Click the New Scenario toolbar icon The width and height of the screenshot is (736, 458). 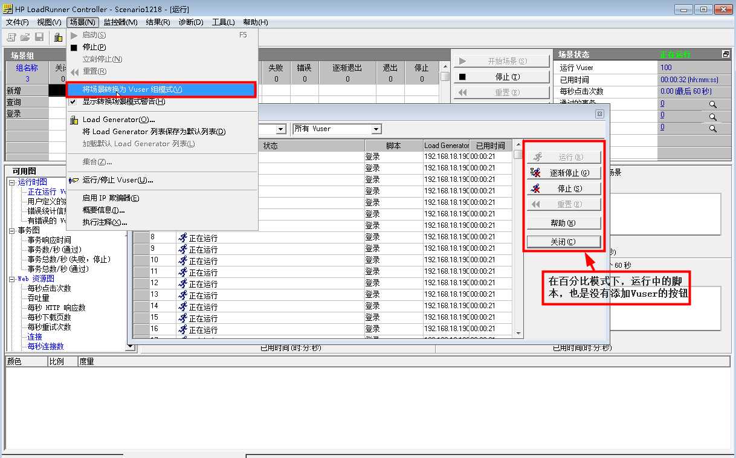(x=11, y=37)
